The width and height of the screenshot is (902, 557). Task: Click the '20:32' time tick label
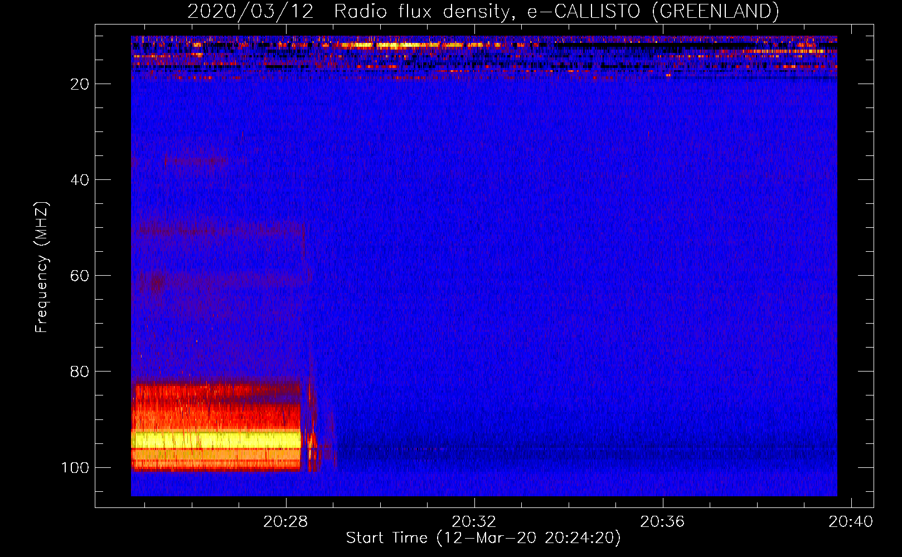click(474, 522)
